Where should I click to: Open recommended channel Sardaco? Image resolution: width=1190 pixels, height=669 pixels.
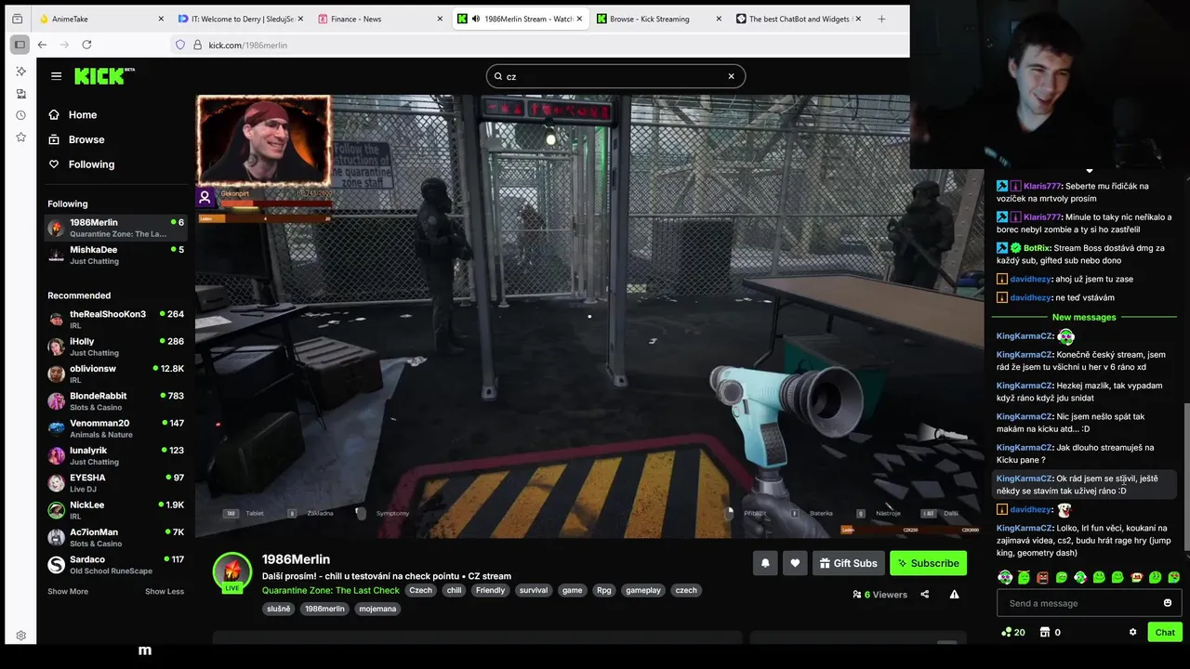116,564
